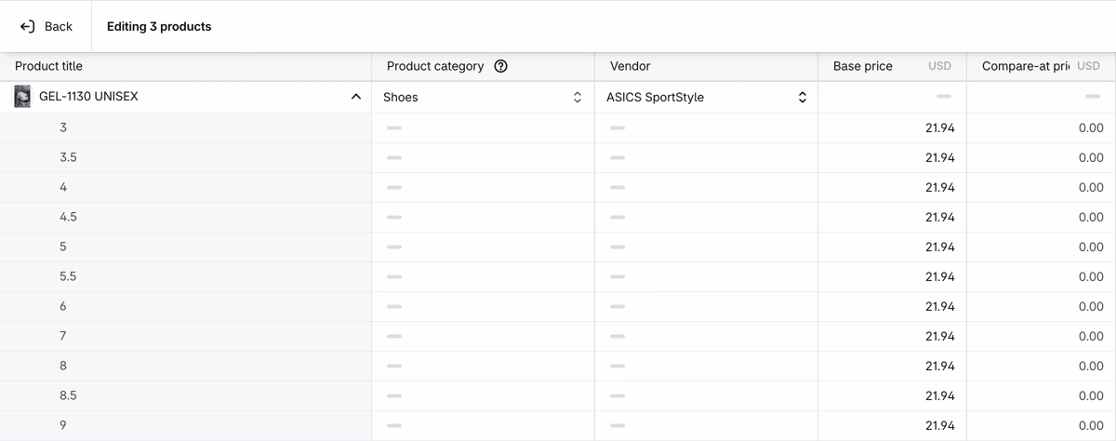The width and height of the screenshot is (1116, 441).
Task: Edit base price for size 4.5
Action: [x=893, y=217]
